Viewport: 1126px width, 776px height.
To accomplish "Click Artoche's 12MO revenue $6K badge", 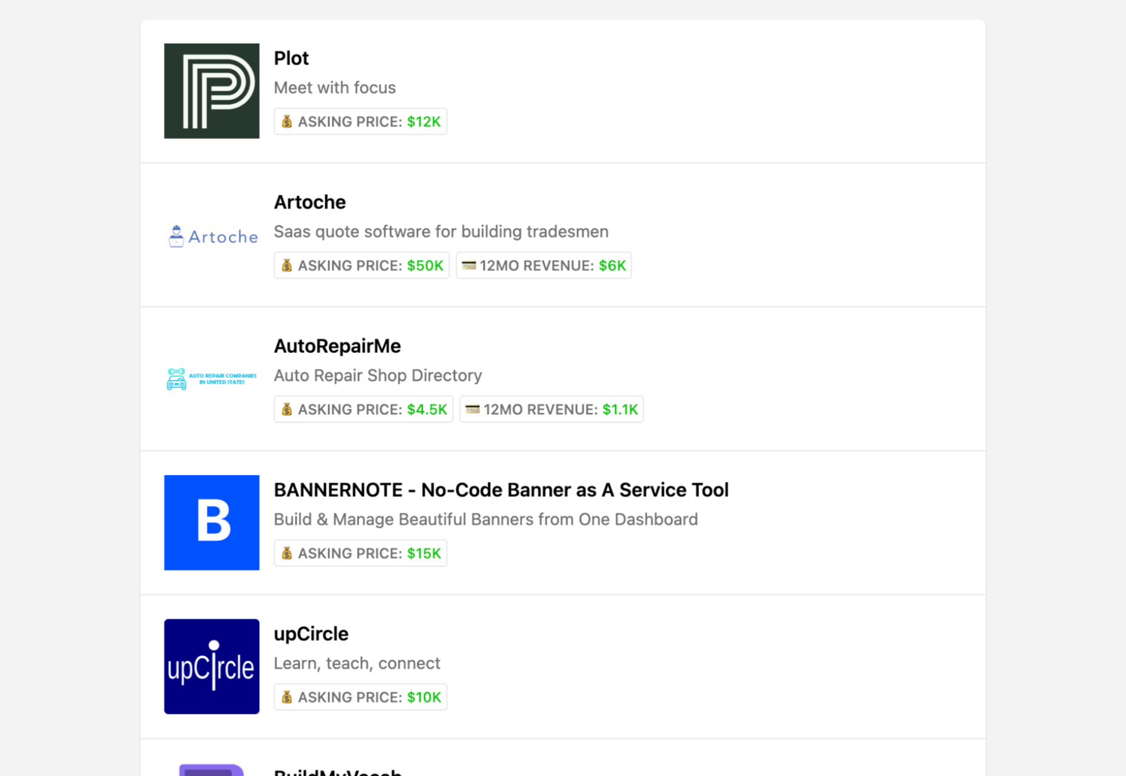I will pyautogui.click(x=544, y=266).
